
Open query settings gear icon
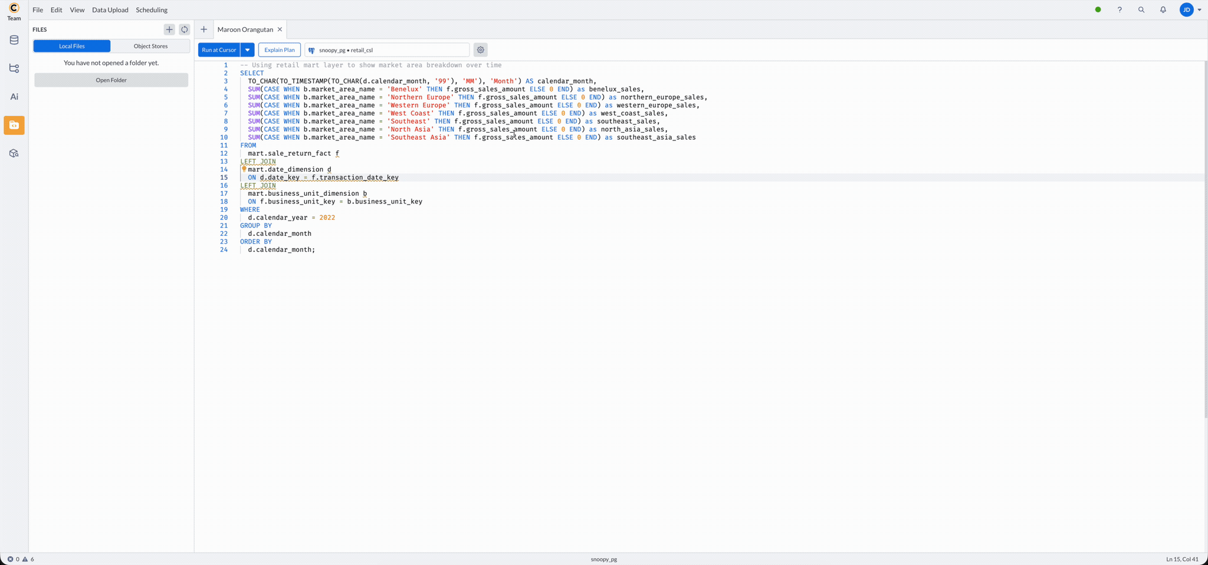[481, 50]
